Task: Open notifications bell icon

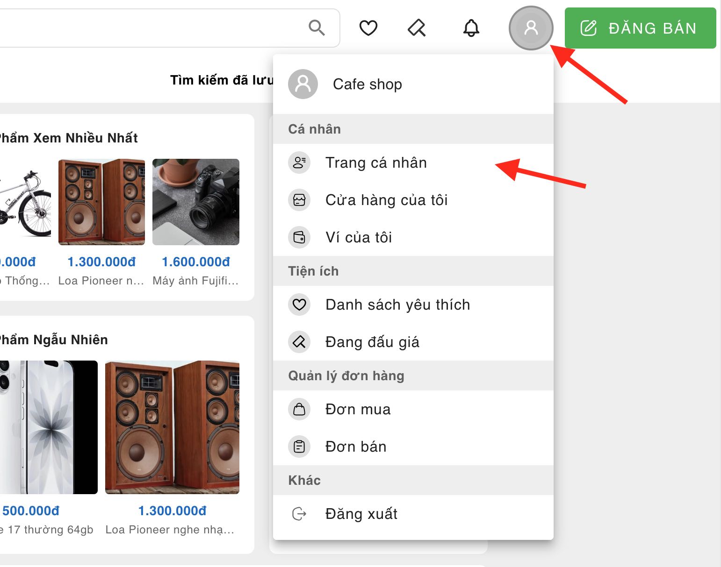Action: (471, 28)
